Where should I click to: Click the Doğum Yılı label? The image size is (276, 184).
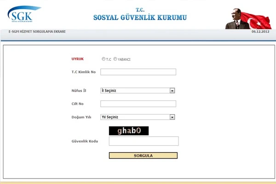tap(81, 117)
